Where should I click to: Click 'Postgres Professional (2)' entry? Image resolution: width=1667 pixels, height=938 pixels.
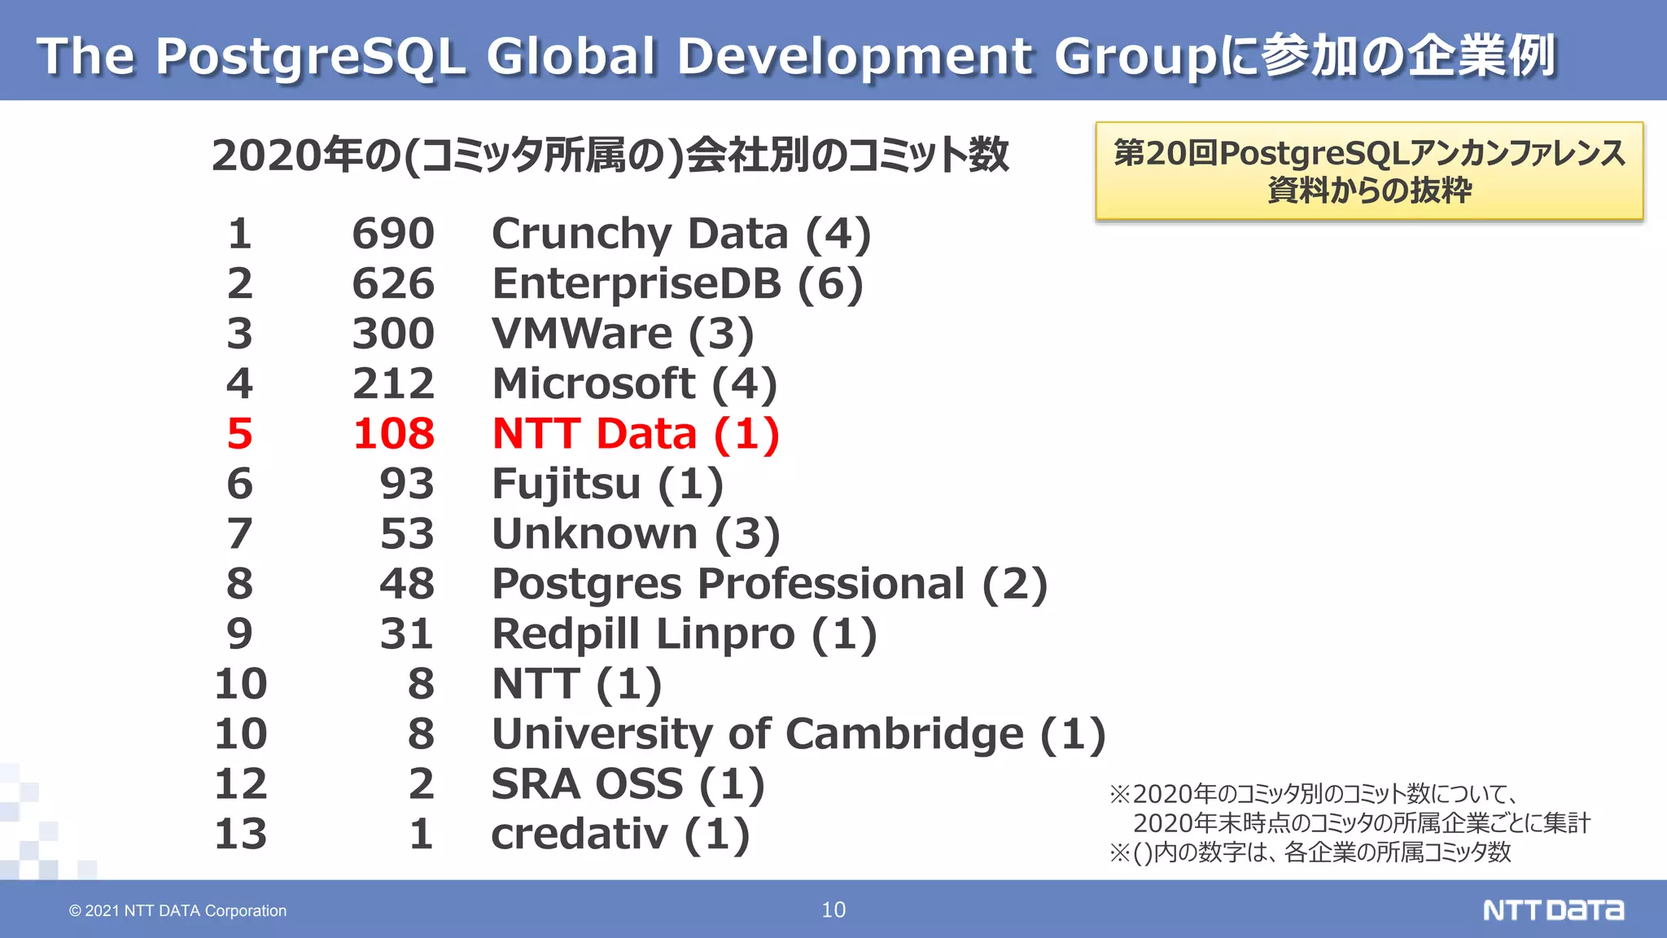769,585
